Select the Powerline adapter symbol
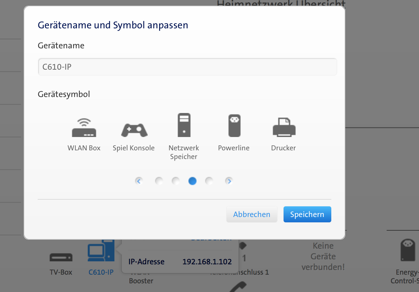Image resolution: width=419 pixels, height=292 pixels. coord(234,125)
